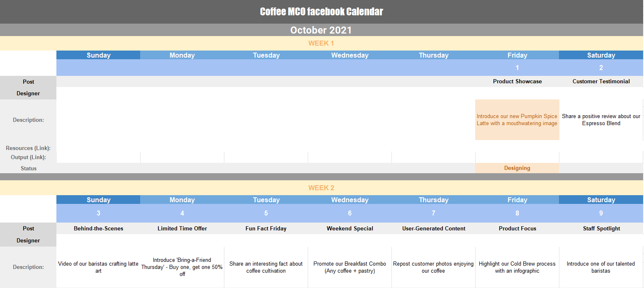Viewport: 644px width, 288px height.
Task: Select the date cell numbered 7
Action: pos(433,213)
